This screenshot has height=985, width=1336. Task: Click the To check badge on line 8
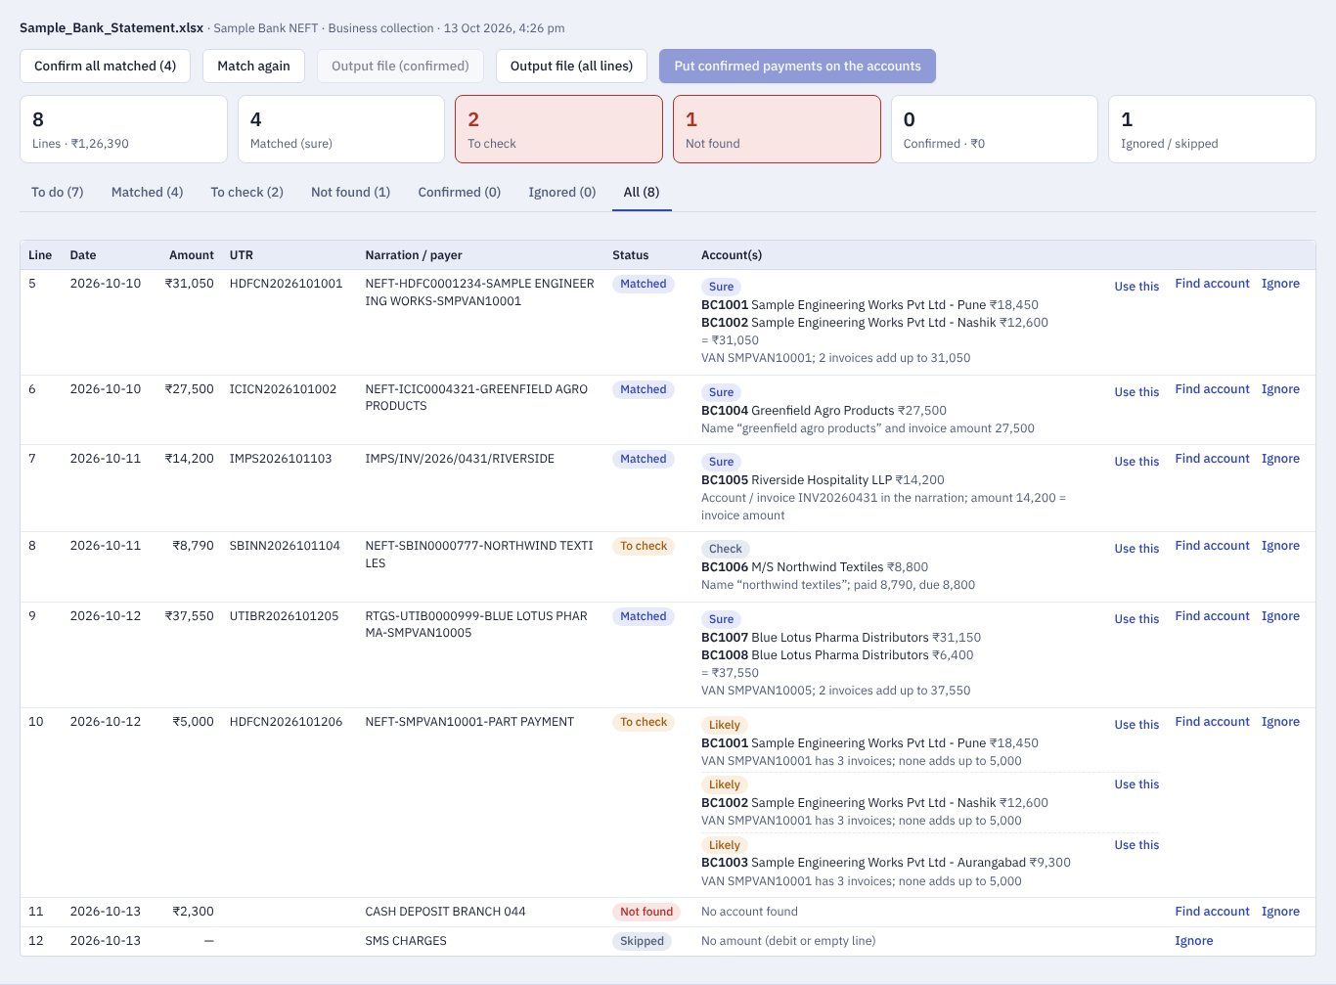coord(644,546)
